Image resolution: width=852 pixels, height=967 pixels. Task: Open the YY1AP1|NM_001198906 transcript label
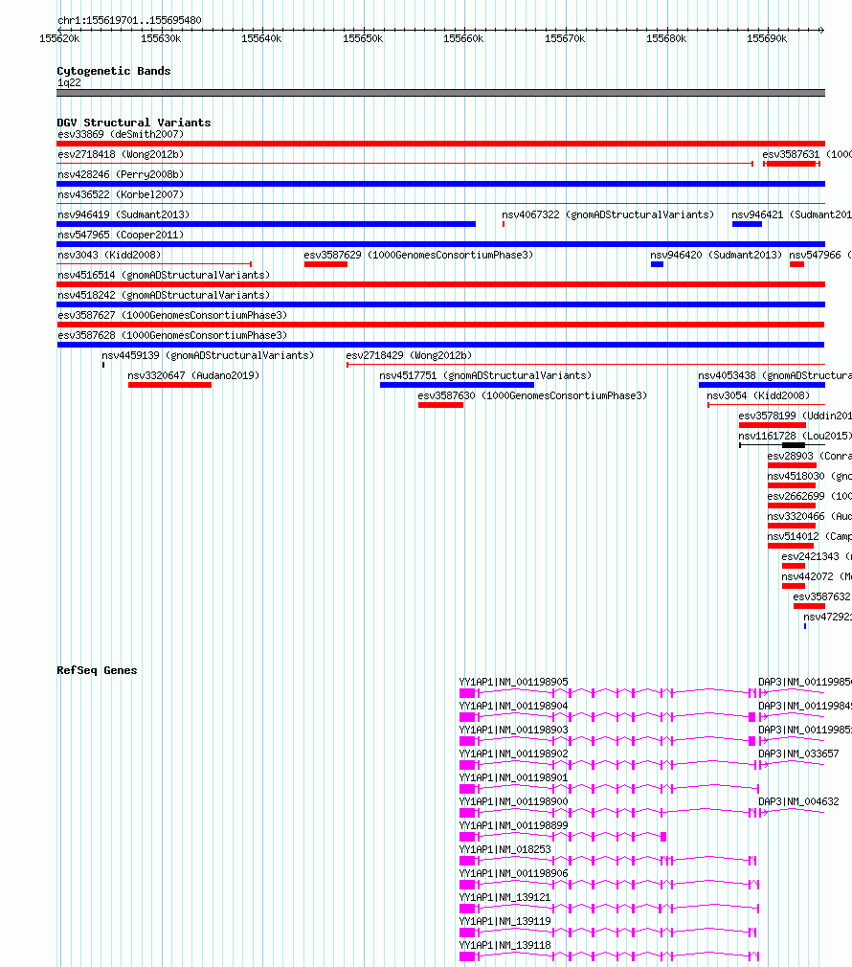coord(513,874)
